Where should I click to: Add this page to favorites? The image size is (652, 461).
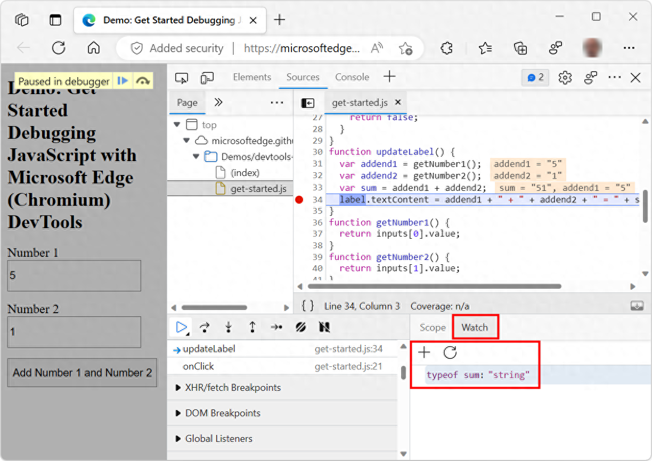pyautogui.click(x=406, y=48)
